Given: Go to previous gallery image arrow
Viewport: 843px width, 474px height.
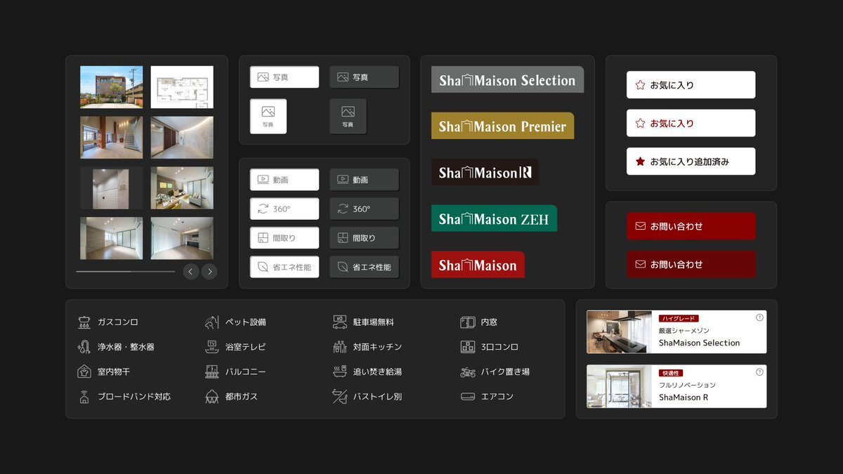Looking at the screenshot, I should 191,272.
